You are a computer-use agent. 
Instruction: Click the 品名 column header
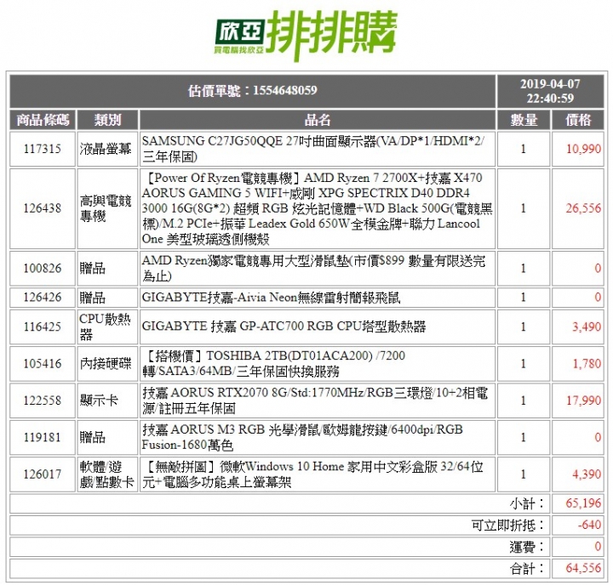tap(318, 120)
